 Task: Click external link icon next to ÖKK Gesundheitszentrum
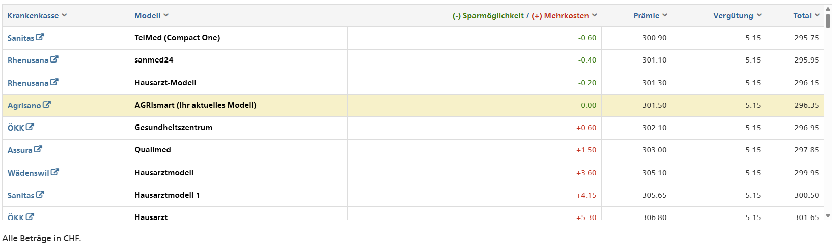(x=30, y=127)
